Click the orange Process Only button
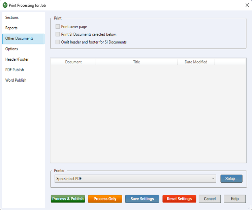The height and width of the screenshot is (210, 252). (x=105, y=199)
